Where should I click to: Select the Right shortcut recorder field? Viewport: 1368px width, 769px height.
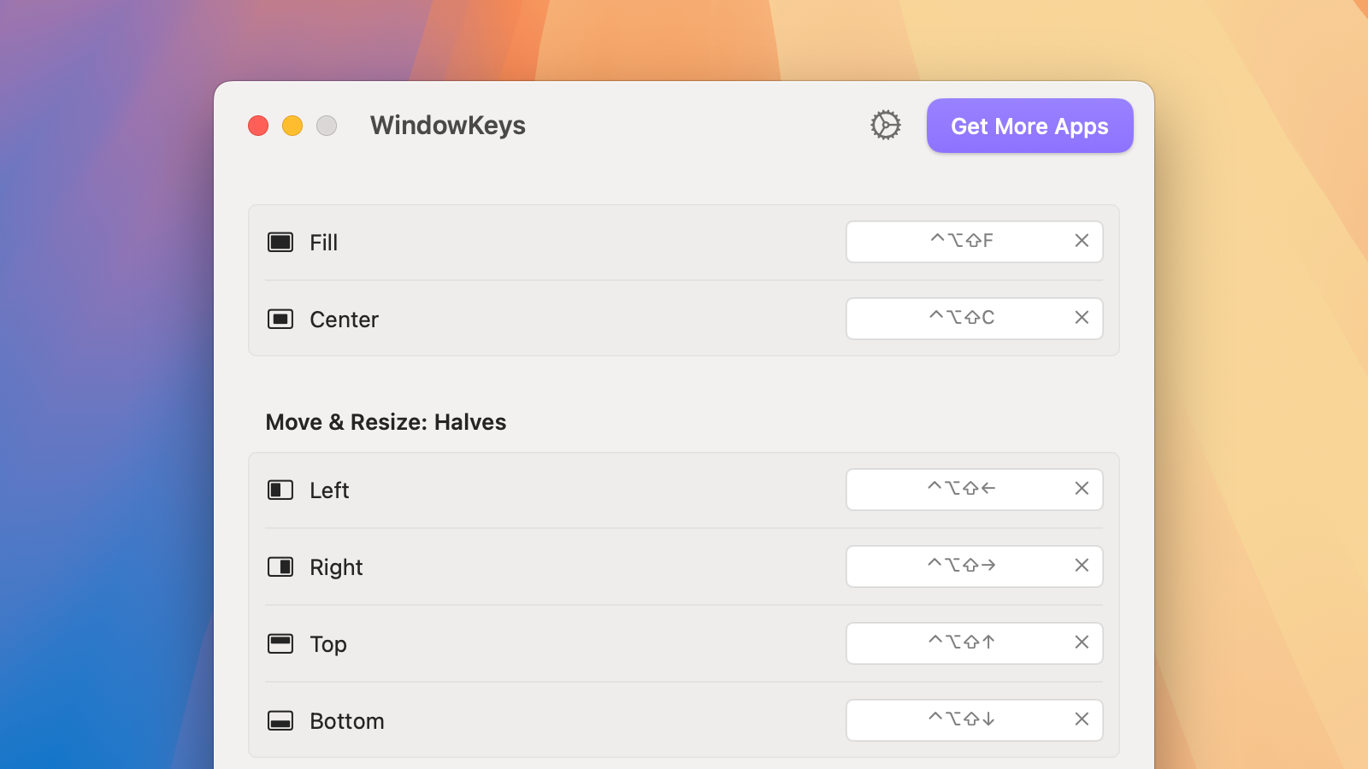(x=975, y=566)
